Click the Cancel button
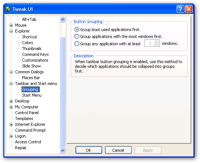This screenshot has width=200, height=163. pos(118,150)
